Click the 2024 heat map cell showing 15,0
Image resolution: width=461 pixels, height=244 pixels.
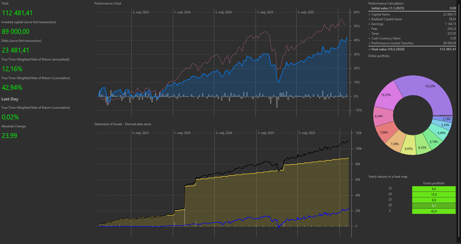[x=434, y=194]
